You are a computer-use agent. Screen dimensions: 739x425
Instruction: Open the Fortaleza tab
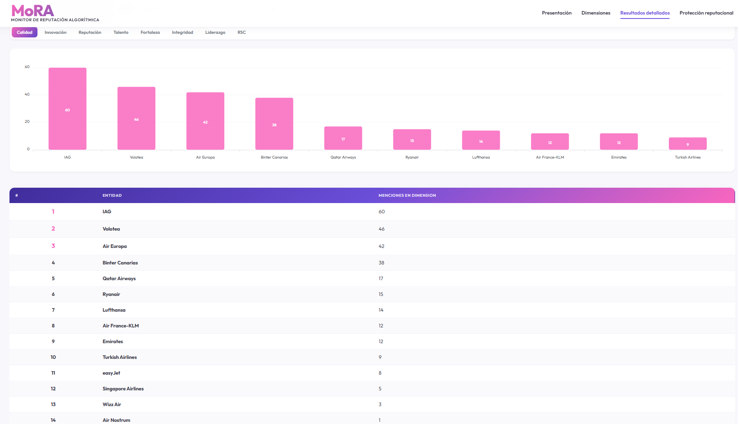pos(150,32)
